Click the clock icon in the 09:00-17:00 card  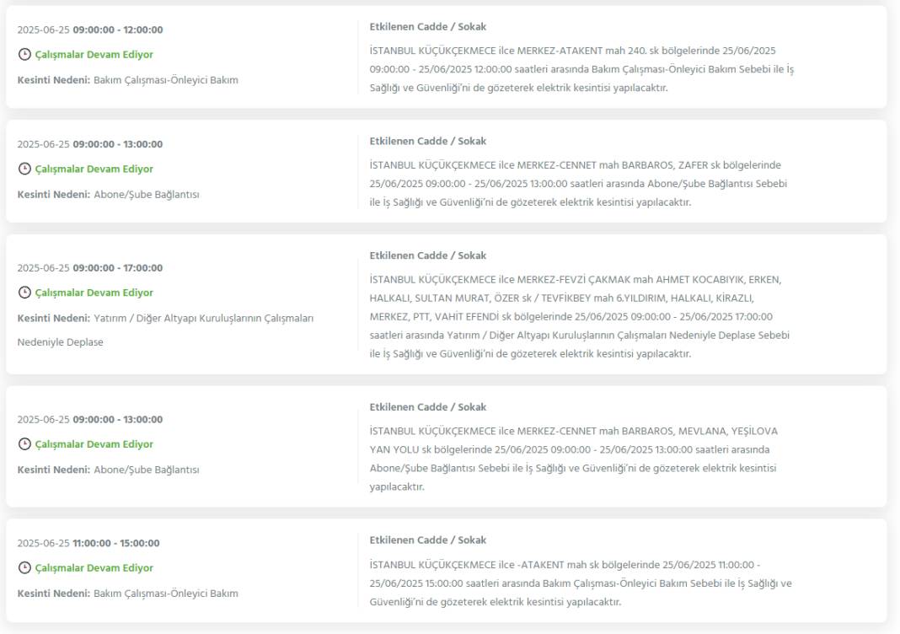tap(24, 293)
